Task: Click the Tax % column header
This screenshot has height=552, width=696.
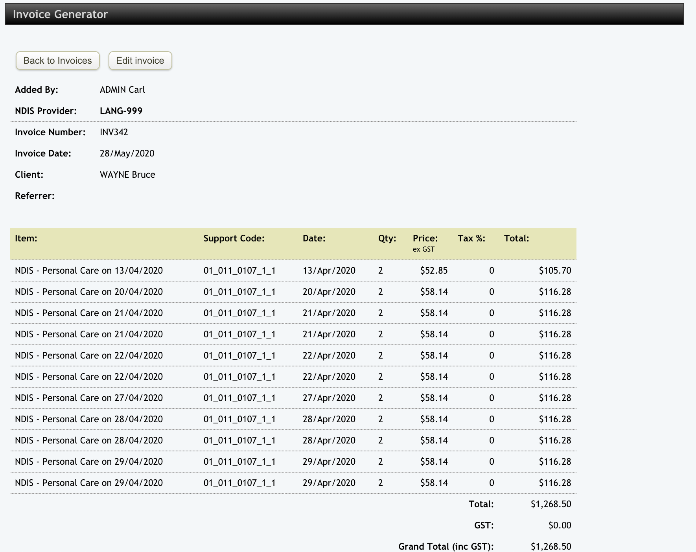Action: (x=471, y=238)
